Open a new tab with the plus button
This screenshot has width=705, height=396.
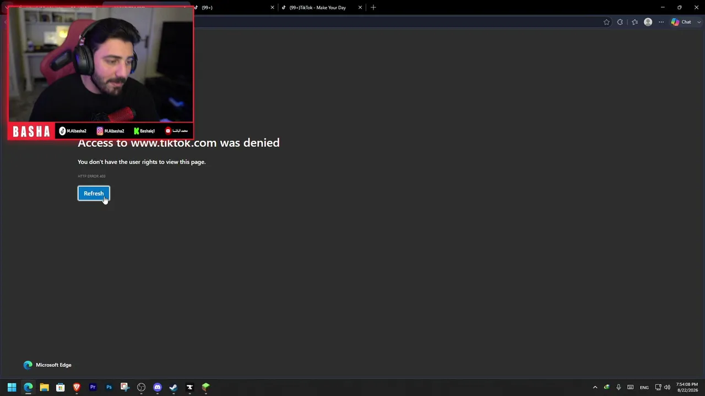click(x=373, y=7)
